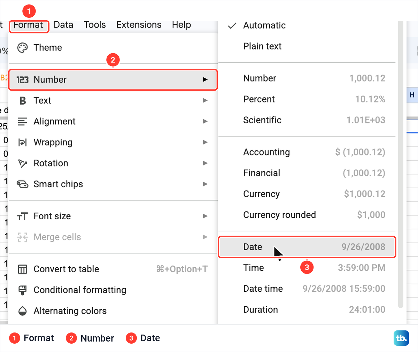Click the checkmark beside Automatic

232,25
